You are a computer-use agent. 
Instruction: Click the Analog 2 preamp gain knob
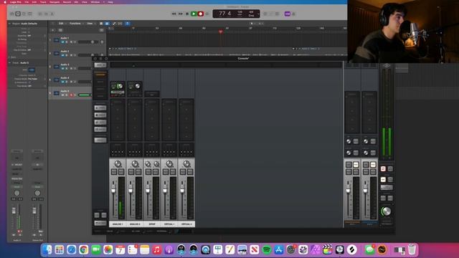(137, 86)
